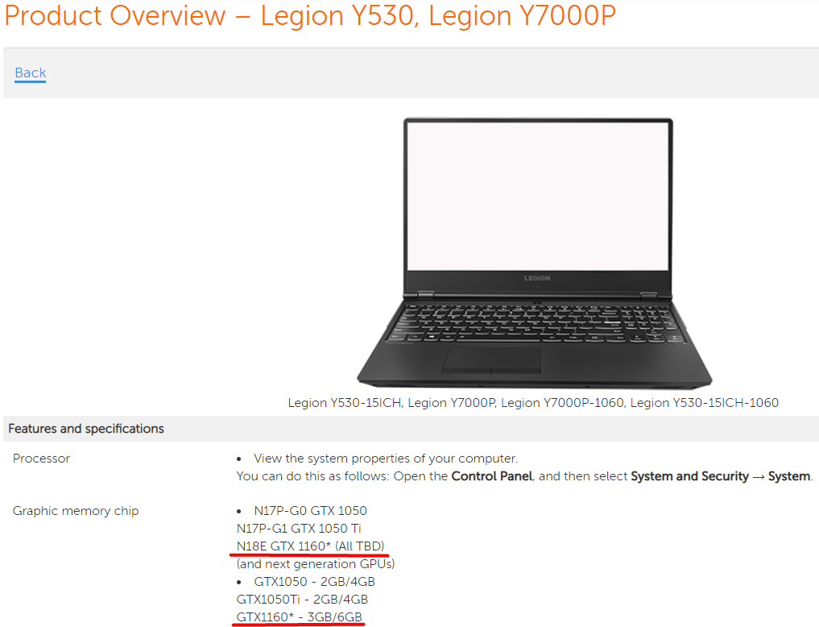
Task: Click the N17P-G1 GTX 1050 Ti line
Action: tap(299, 528)
